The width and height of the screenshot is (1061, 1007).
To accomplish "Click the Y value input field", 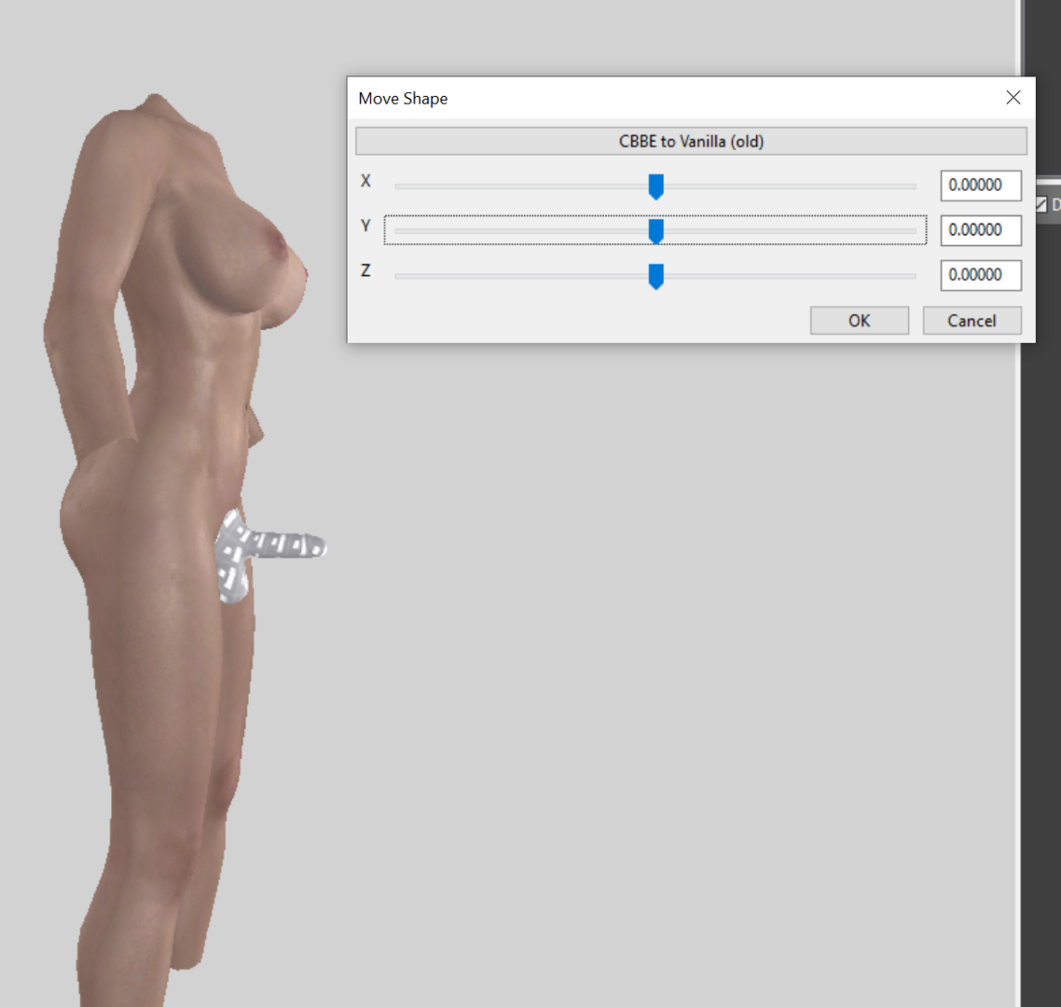I will [x=981, y=230].
